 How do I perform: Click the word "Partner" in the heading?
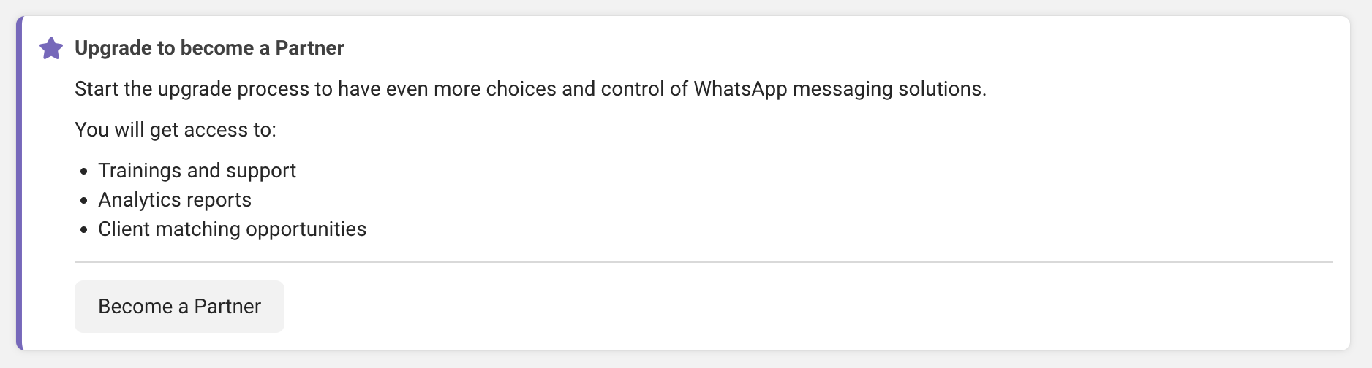coord(309,48)
